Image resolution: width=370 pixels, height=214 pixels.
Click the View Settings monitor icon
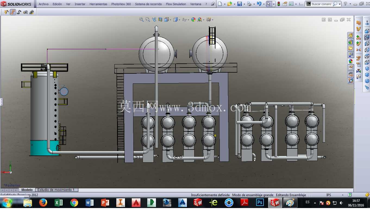pos(208,20)
